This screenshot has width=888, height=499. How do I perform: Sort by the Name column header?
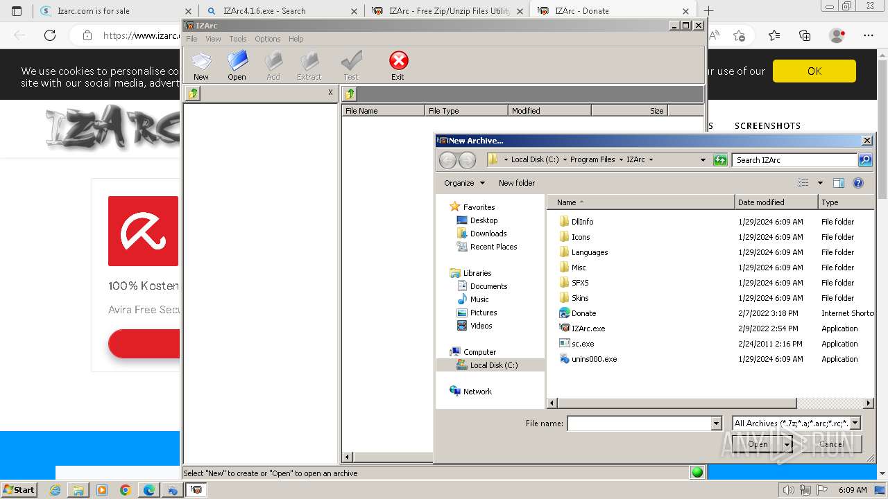tap(641, 202)
